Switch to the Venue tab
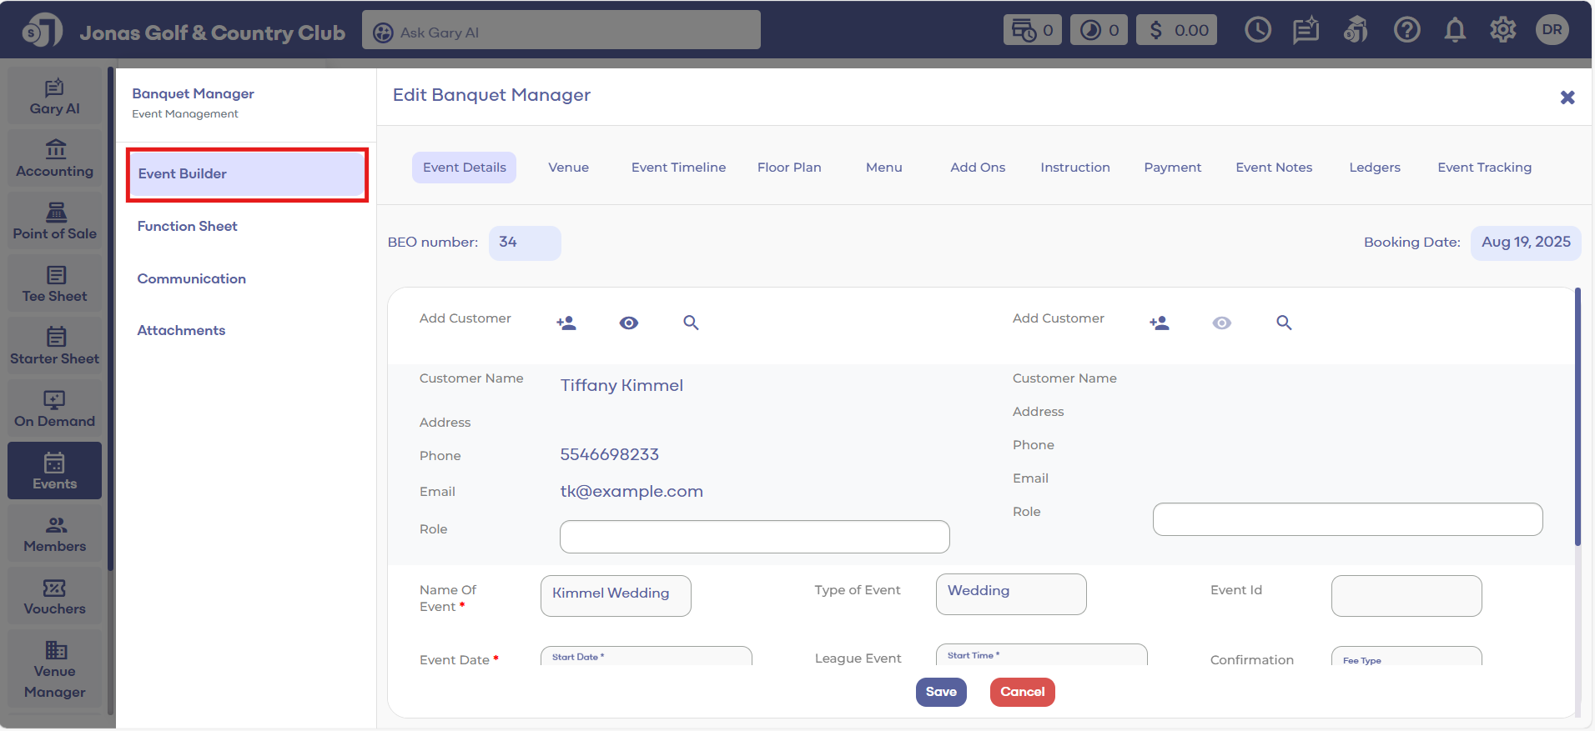This screenshot has height=731, width=1595. pos(568,168)
